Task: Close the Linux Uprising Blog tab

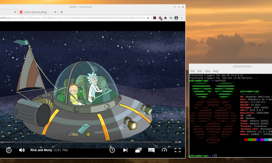Action: tap(55, 12)
